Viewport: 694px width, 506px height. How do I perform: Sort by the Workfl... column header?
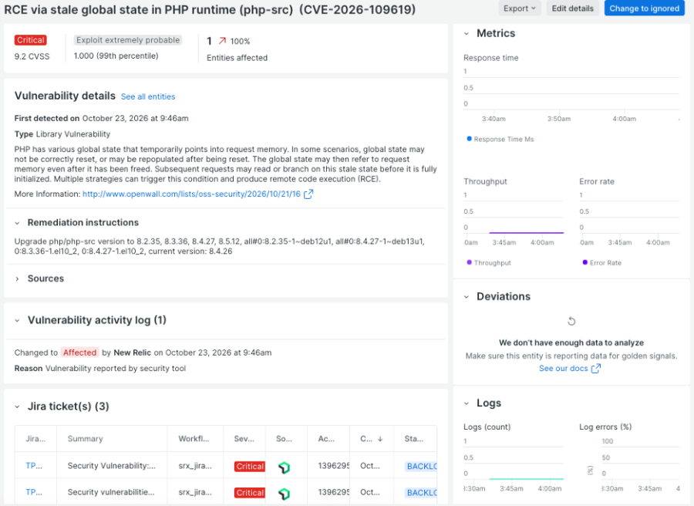click(194, 439)
